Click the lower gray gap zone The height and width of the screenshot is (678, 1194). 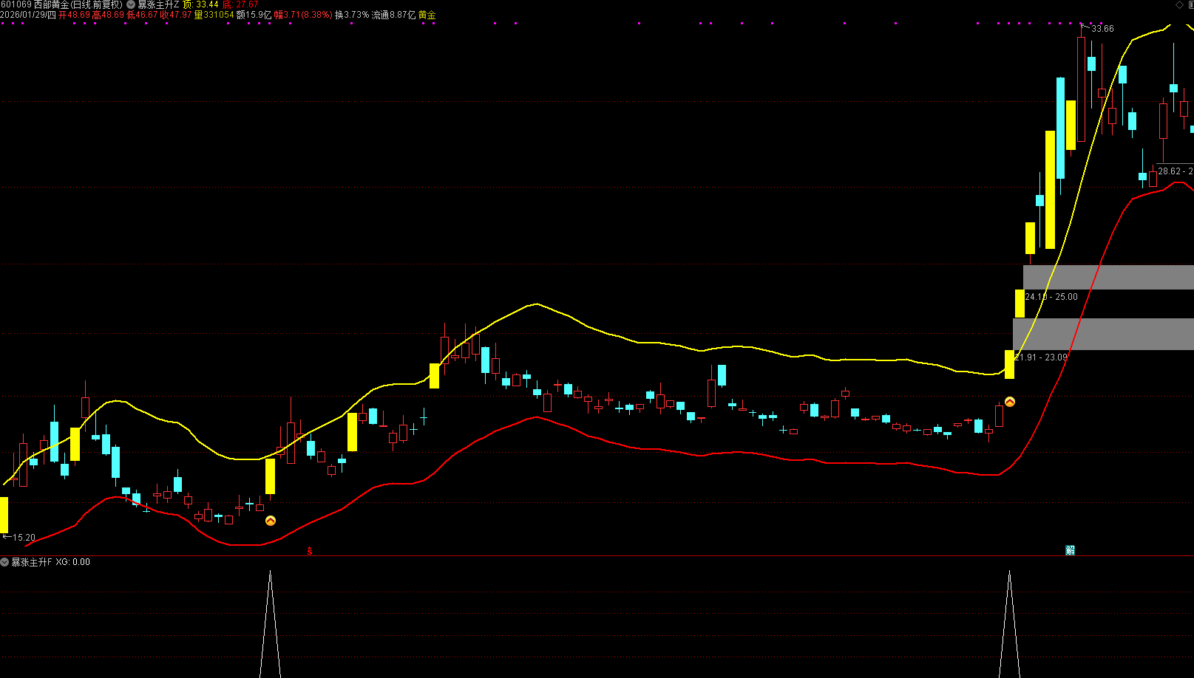click(1103, 334)
